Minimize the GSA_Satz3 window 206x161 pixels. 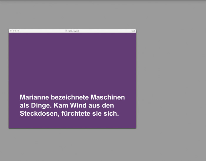[x=14, y=31]
